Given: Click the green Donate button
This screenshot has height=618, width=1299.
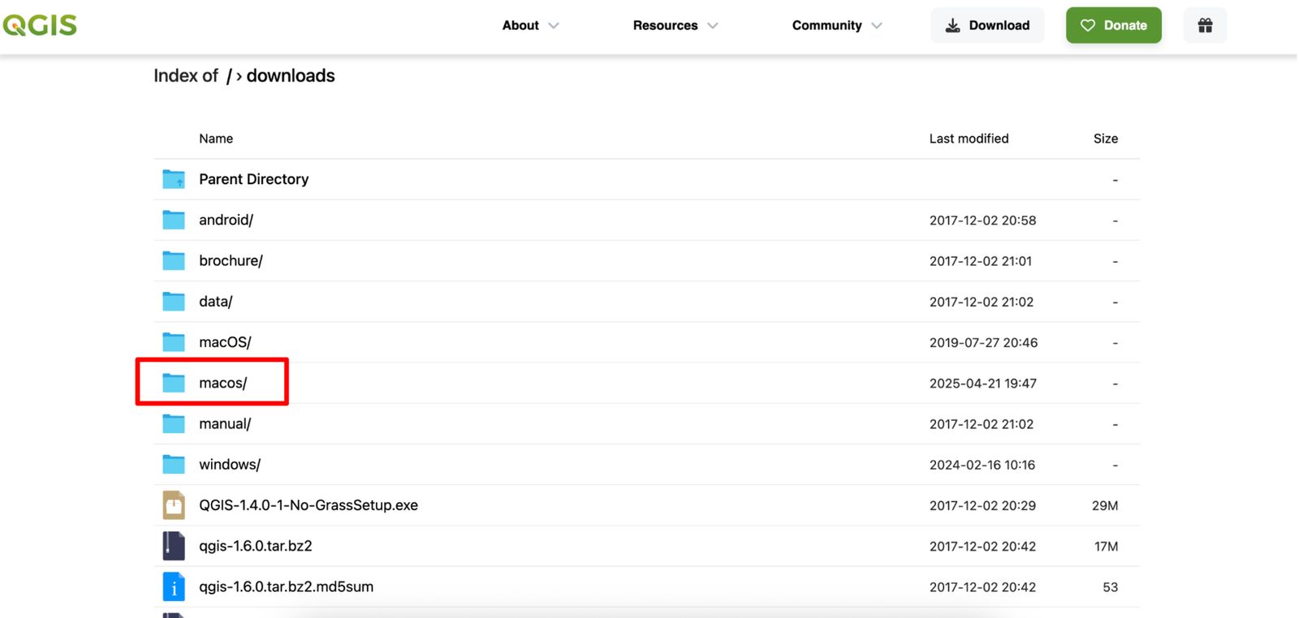Looking at the screenshot, I should (x=1113, y=25).
